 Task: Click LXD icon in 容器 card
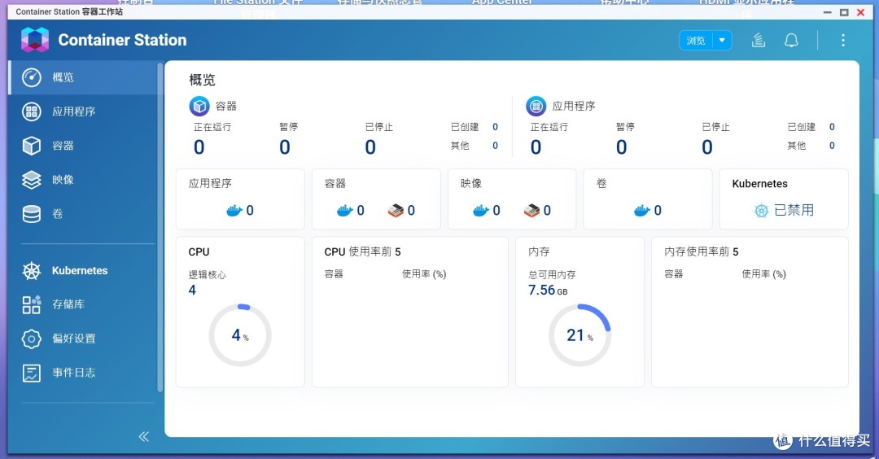click(396, 211)
